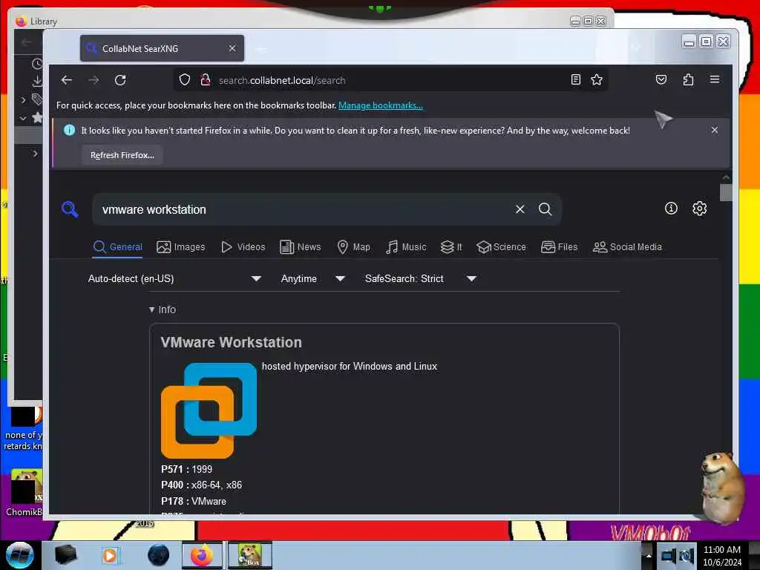Click the P400 : x86-64, x86 line
The image size is (760, 570).
(x=202, y=485)
